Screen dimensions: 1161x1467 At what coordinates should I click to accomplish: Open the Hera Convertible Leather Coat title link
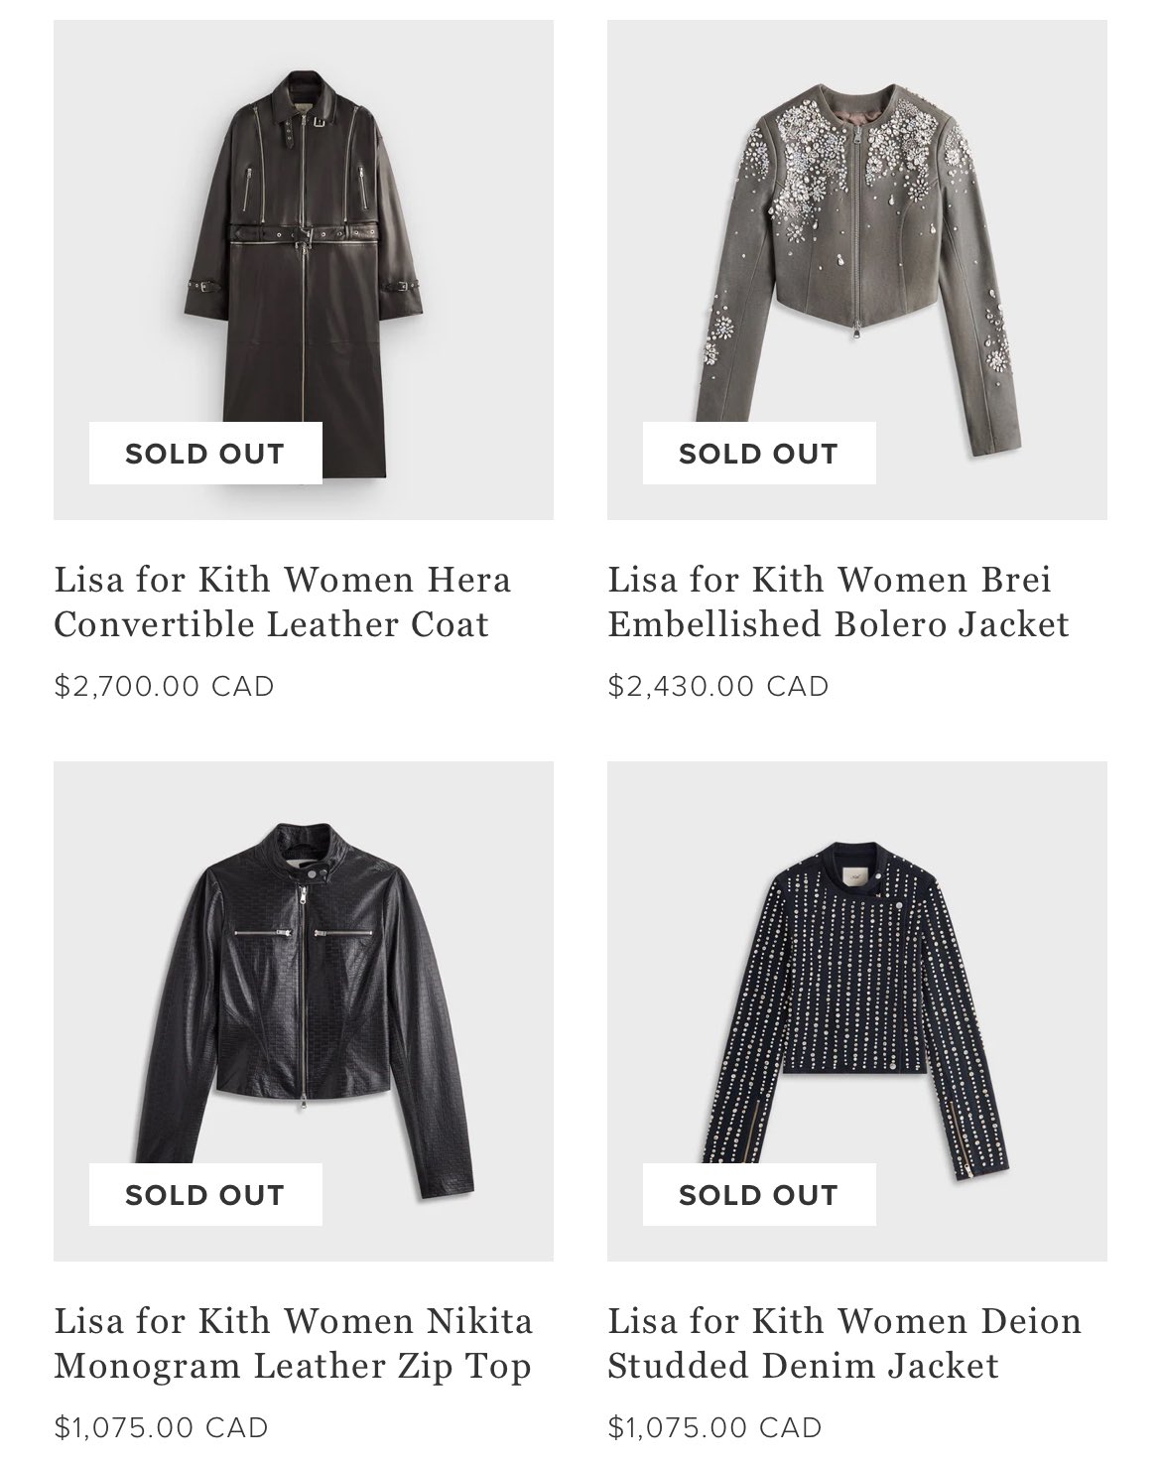pyautogui.click(x=282, y=601)
